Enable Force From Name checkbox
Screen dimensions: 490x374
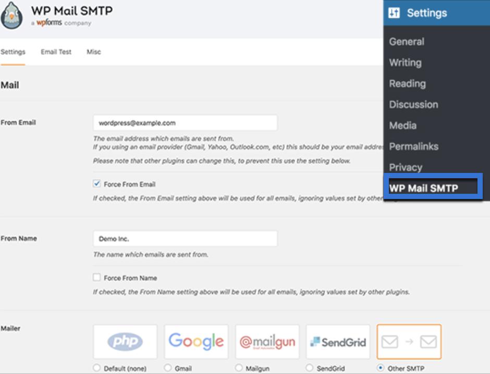pos(97,277)
